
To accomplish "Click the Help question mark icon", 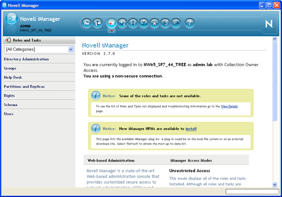I will point(189,23).
